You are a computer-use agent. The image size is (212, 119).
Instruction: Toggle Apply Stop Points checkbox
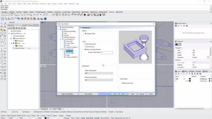(x=123, y=83)
